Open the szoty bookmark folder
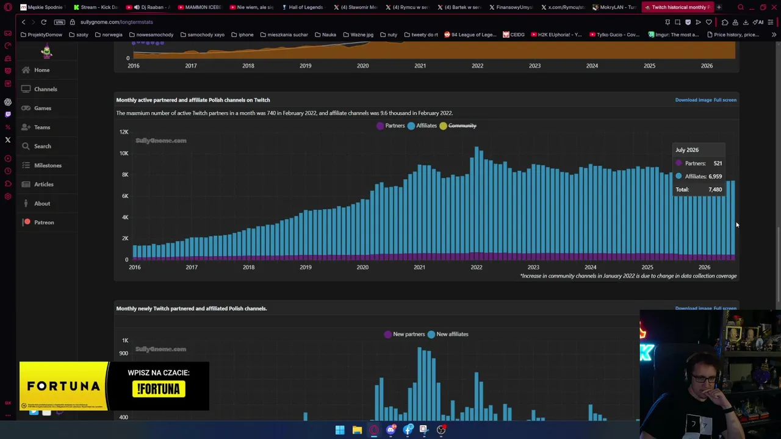The width and height of the screenshot is (781, 439). click(80, 35)
